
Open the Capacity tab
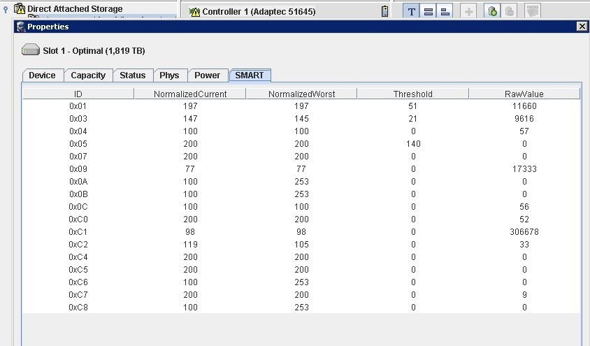point(88,75)
